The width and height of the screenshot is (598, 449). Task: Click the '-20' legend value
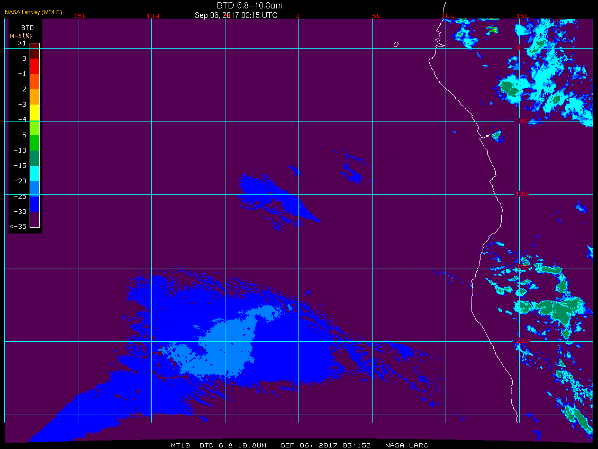click(x=20, y=181)
